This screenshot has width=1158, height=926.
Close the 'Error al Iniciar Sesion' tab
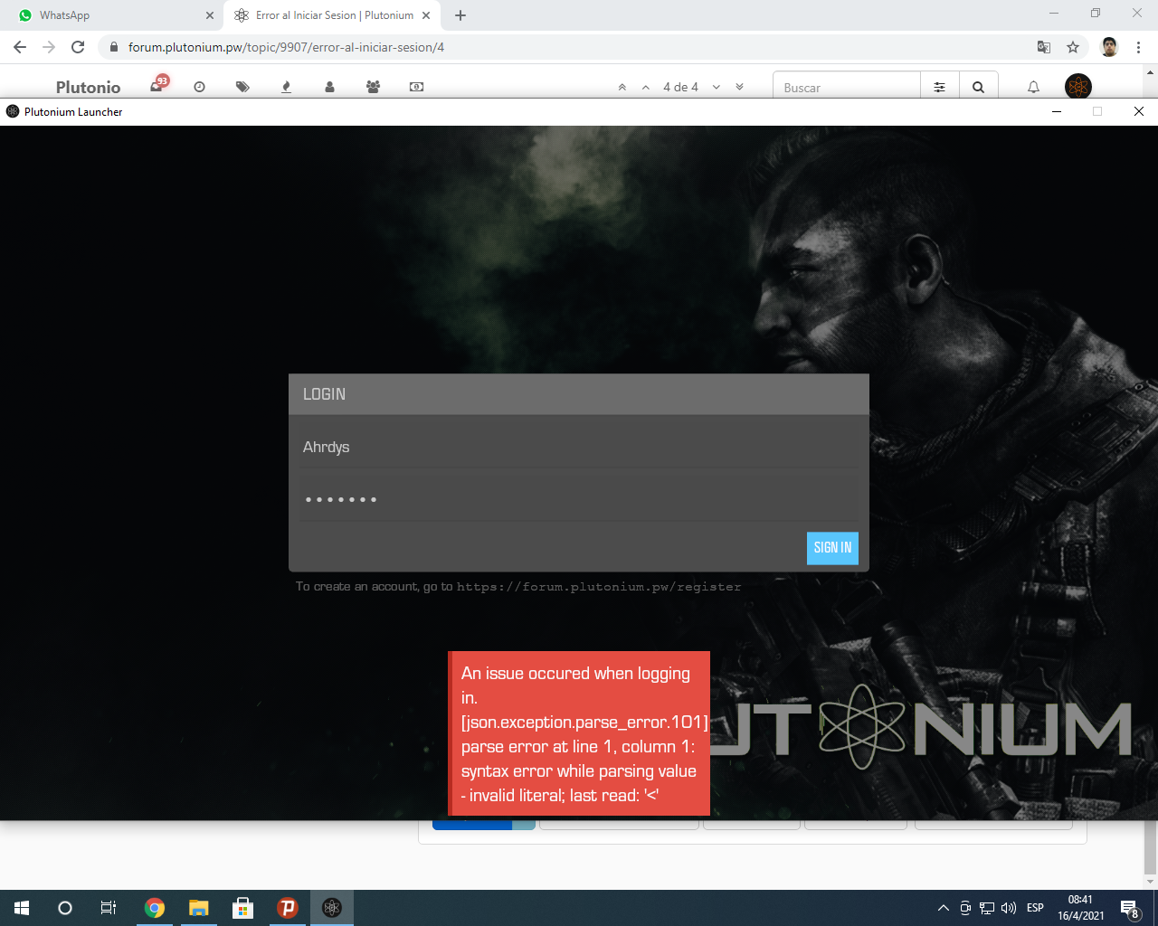(x=426, y=15)
